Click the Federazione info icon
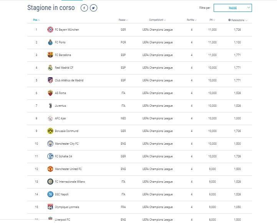Image resolution: width=277 pixels, height=223 pixels. 229,20
